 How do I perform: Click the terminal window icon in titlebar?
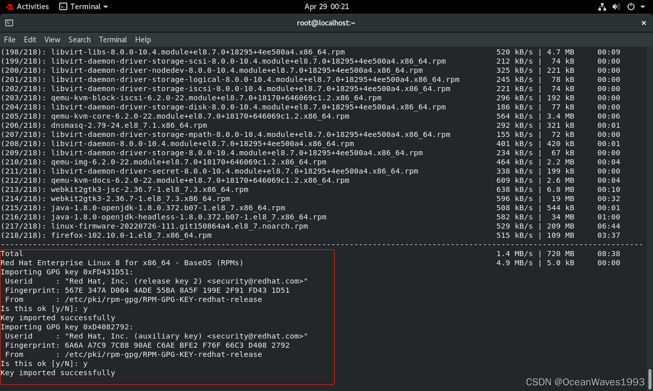(9, 23)
